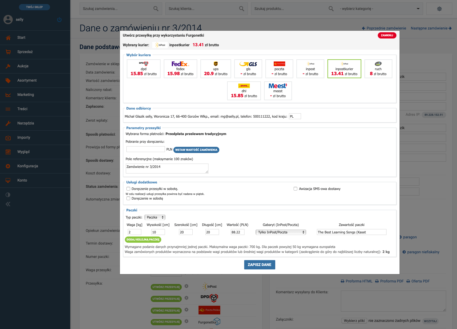Click Wybierz pliki attachment button
Screen dimensions: 457x329
[354, 321]
